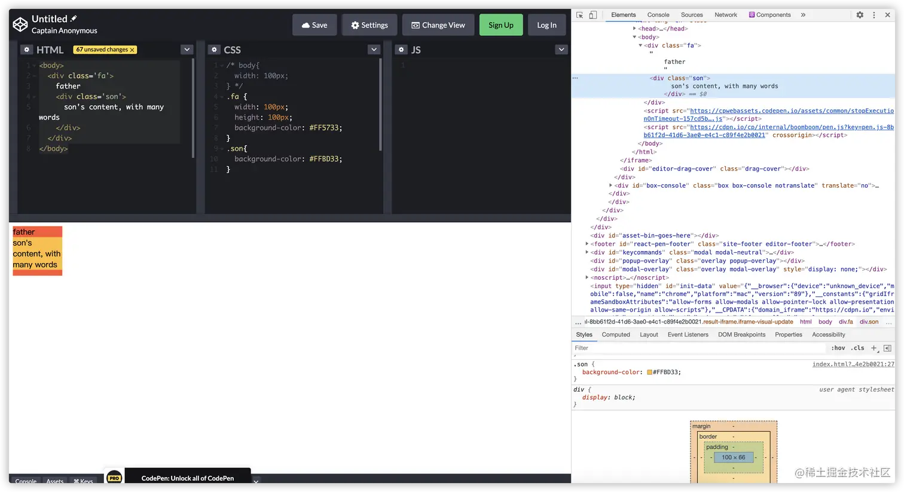Switch to DevTools Sources tab
Image resolution: width=904 pixels, height=492 pixels.
692,15
